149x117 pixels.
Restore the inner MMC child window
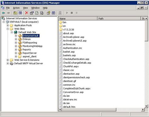click(142, 8)
